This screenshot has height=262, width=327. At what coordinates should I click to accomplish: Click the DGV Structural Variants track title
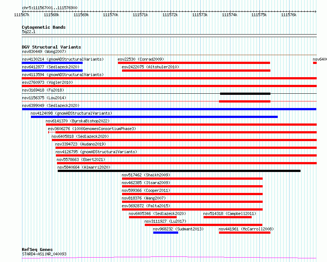pyautogui.click(x=51, y=47)
